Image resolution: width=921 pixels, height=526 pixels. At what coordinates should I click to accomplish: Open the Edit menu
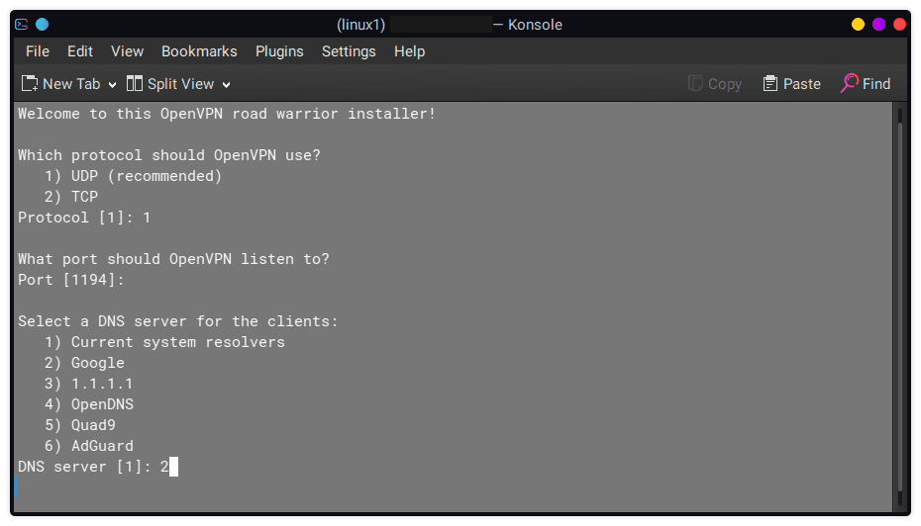(80, 51)
